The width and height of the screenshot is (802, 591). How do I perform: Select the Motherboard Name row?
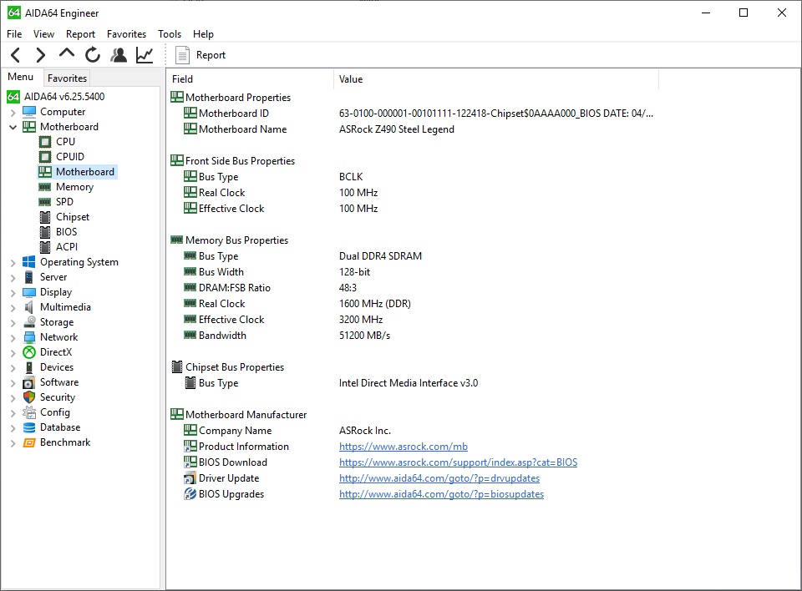(318, 129)
